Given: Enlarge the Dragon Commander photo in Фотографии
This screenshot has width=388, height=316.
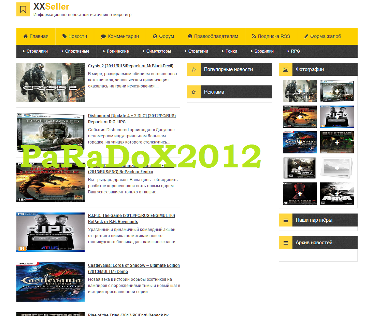Looking at the screenshot, I should 300,116.
